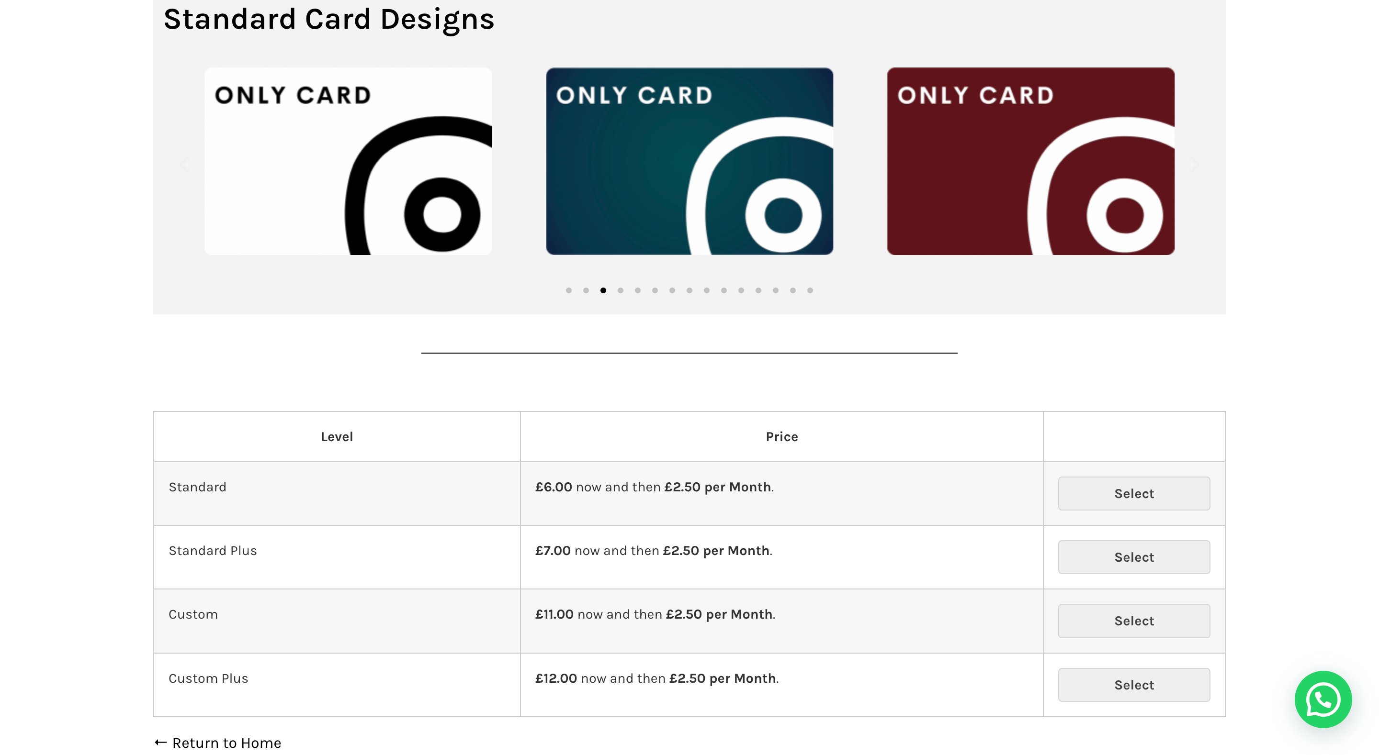
Task: Select the Standard Plus pricing tier
Action: click(x=1133, y=557)
